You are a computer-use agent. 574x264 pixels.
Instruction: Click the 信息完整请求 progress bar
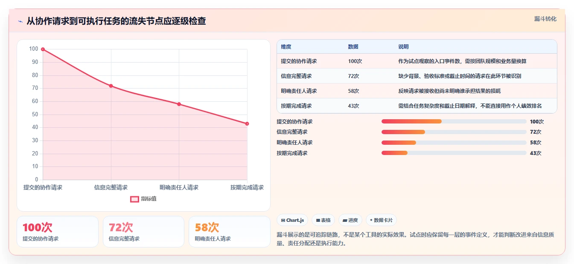454,132
